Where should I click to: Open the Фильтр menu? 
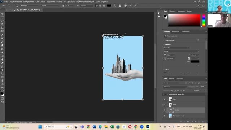click(x=59, y=1)
